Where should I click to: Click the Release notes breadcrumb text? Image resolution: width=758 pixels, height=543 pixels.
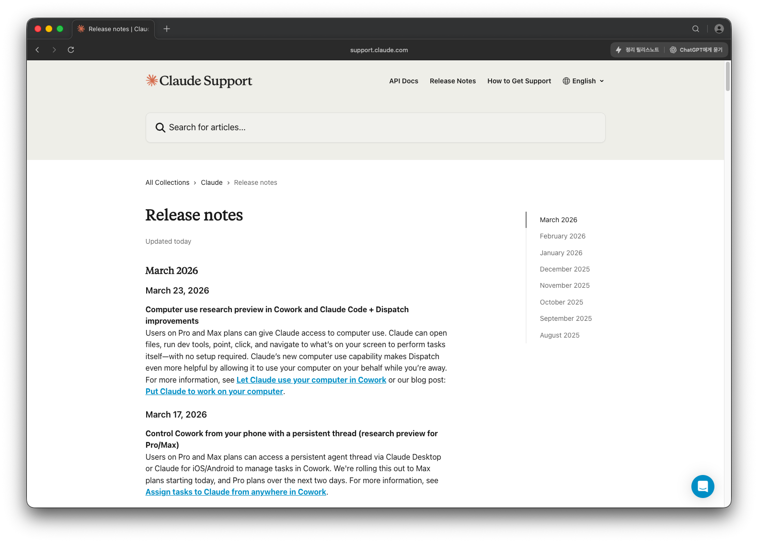255,182
